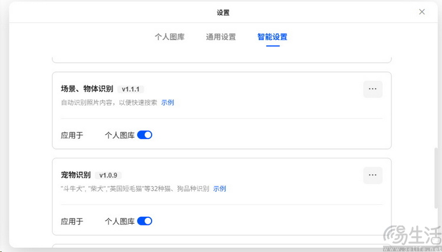Click the 应用于 label under pet recognition

72,221
